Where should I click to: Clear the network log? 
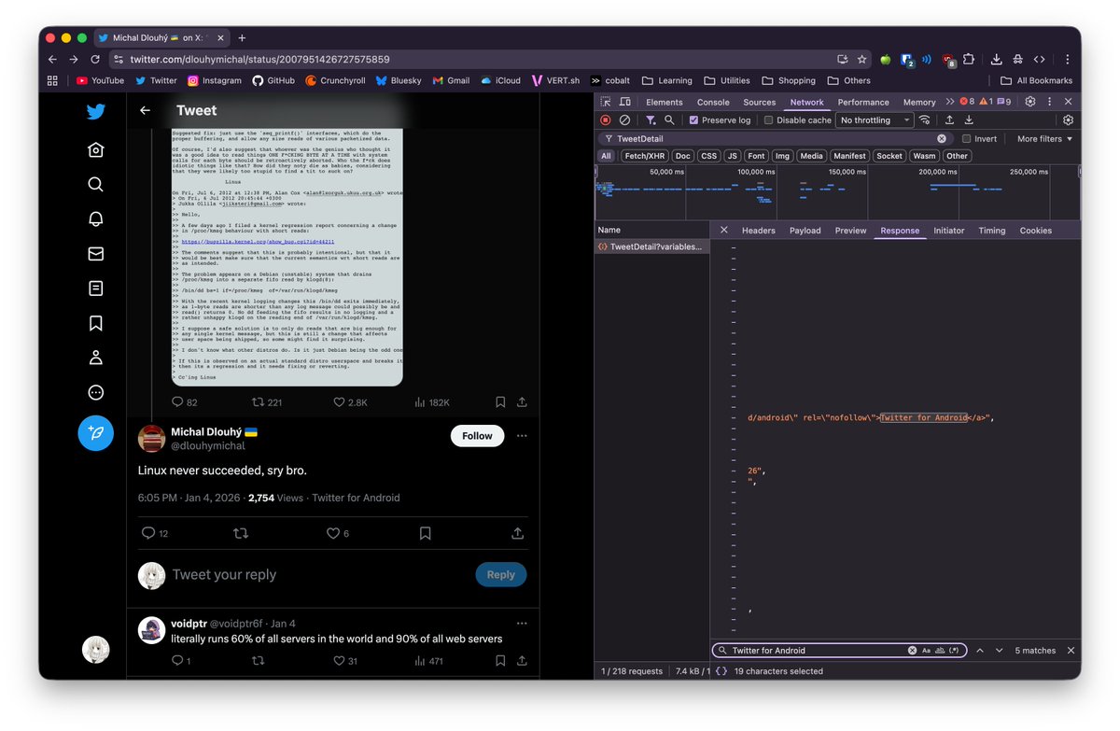click(624, 119)
